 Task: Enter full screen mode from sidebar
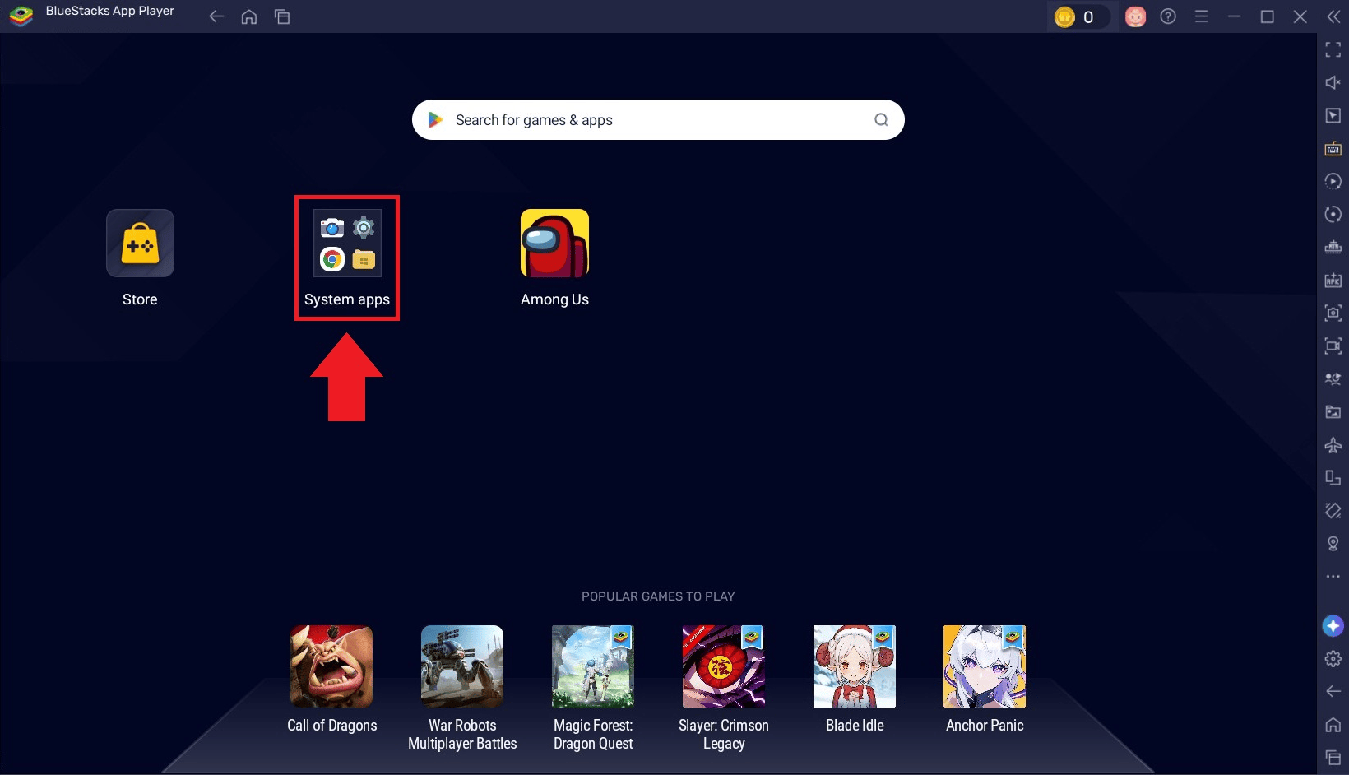(1333, 50)
